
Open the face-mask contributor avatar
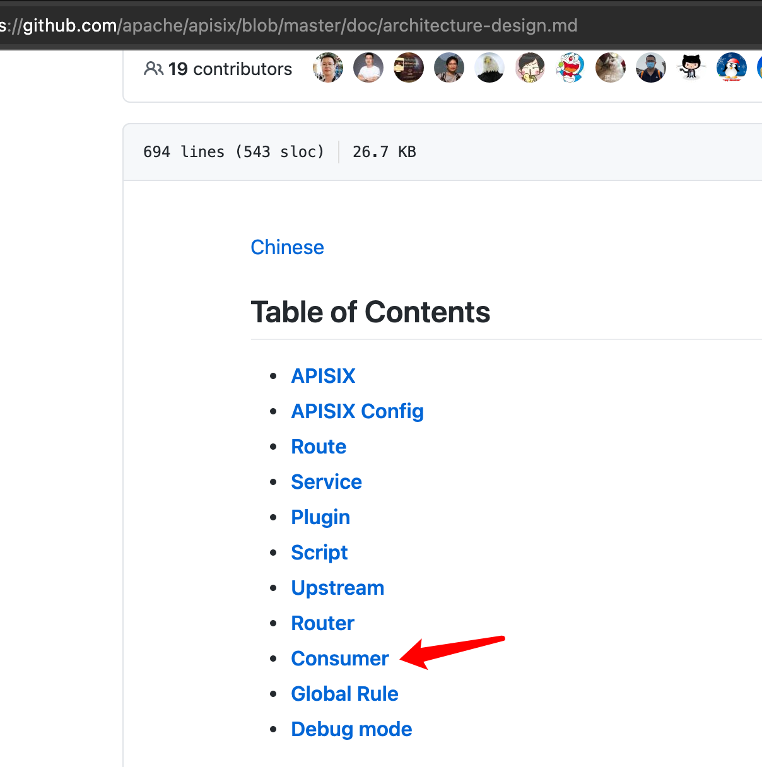(x=651, y=67)
